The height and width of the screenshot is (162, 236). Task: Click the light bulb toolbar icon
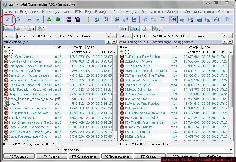(7, 19)
